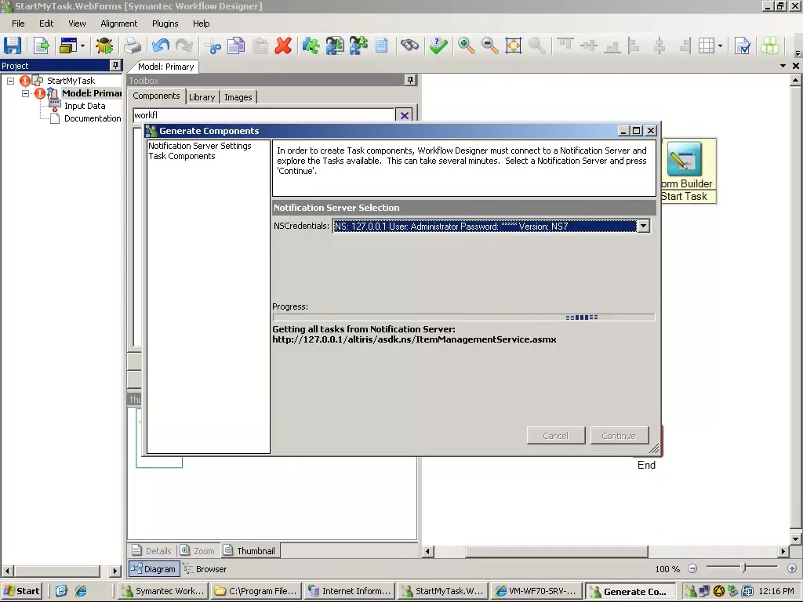Click the Zoom Out magnifier icon

(489, 45)
